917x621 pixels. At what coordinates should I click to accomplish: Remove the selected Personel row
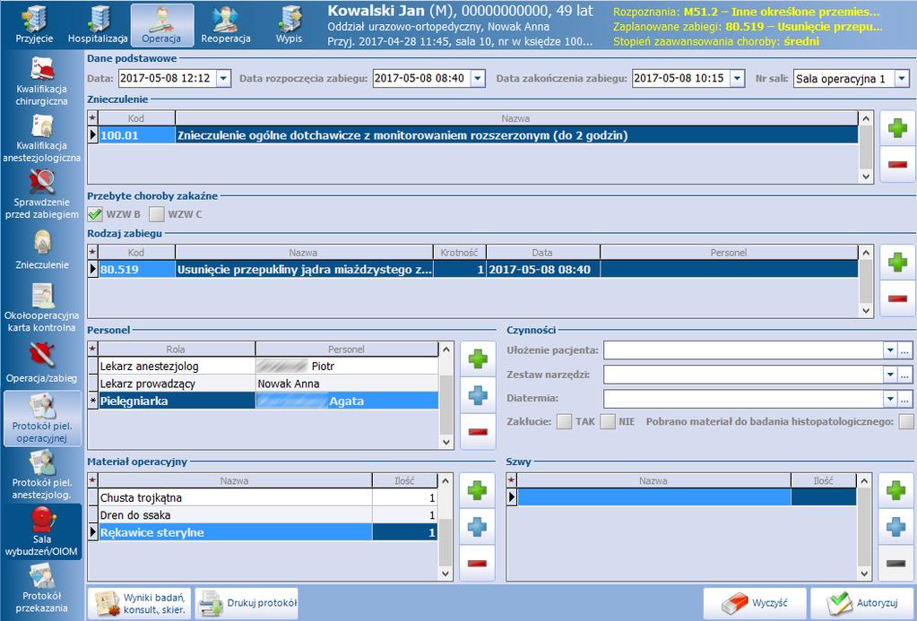tap(478, 432)
